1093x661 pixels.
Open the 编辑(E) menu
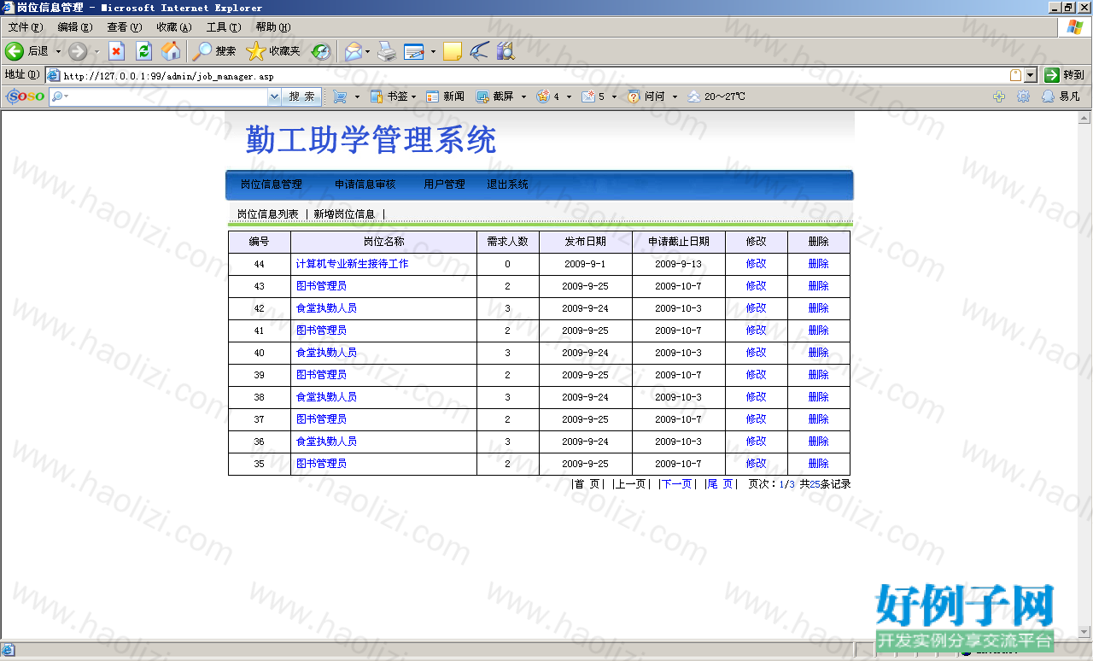pos(75,27)
